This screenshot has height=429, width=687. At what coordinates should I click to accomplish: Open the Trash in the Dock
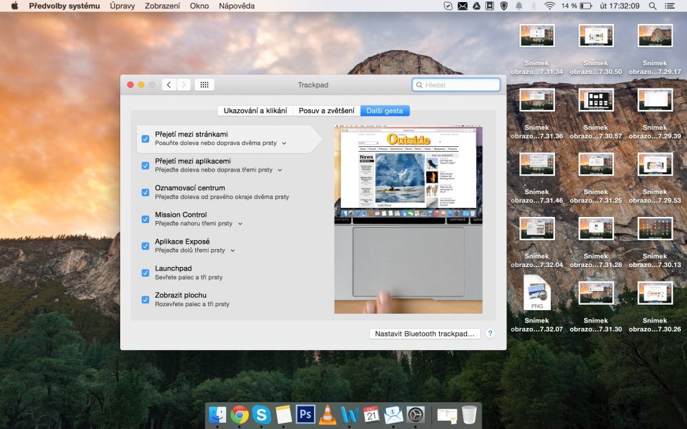468,415
